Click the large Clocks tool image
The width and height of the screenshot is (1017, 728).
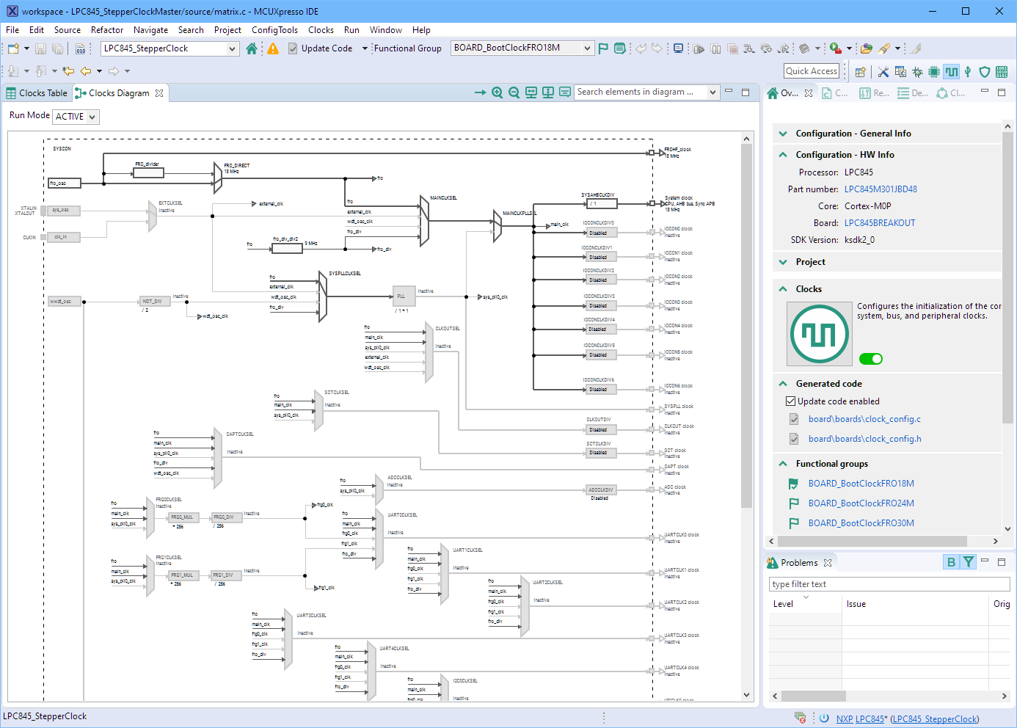(x=819, y=334)
